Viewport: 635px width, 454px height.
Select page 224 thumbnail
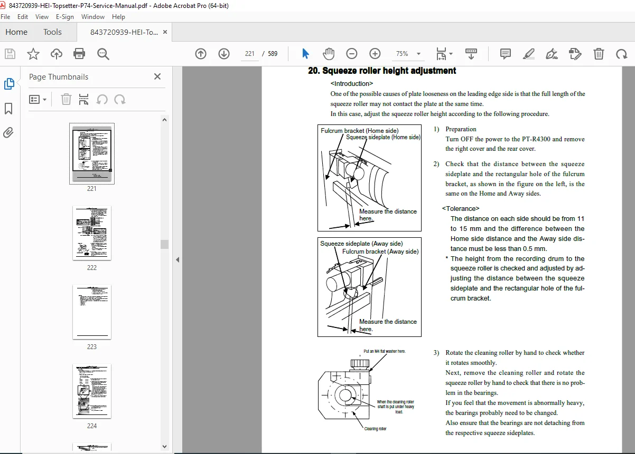click(92, 391)
